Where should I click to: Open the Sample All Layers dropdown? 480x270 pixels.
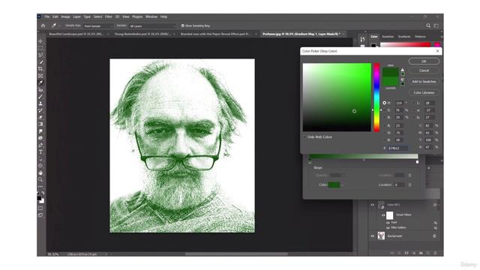coord(153,26)
